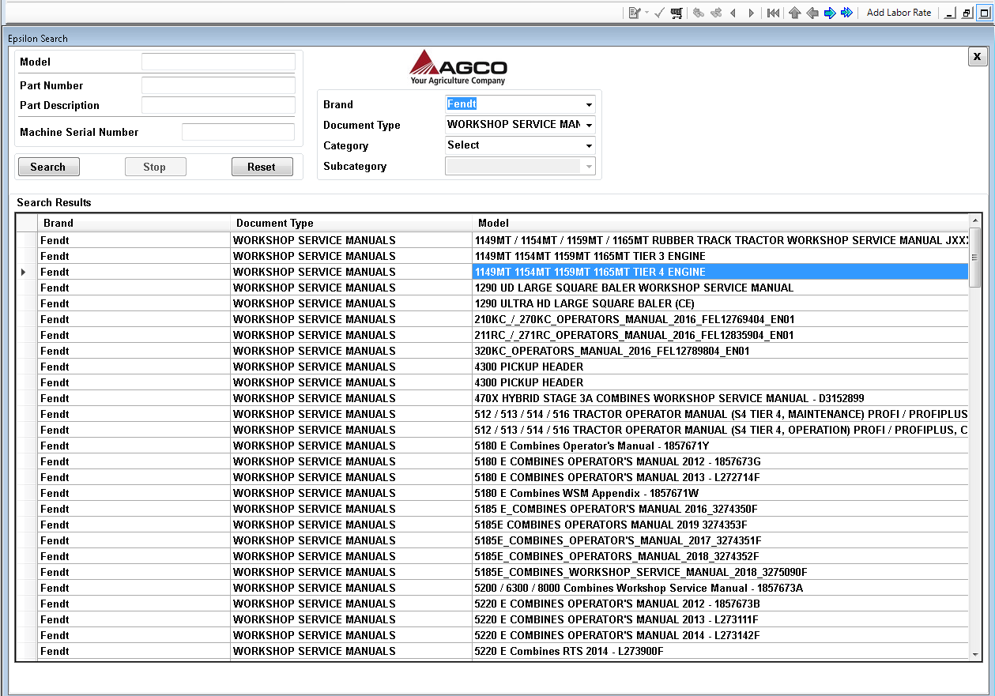Click the blue double right arrow icon
The image size is (995, 696).
coord(846,13)
